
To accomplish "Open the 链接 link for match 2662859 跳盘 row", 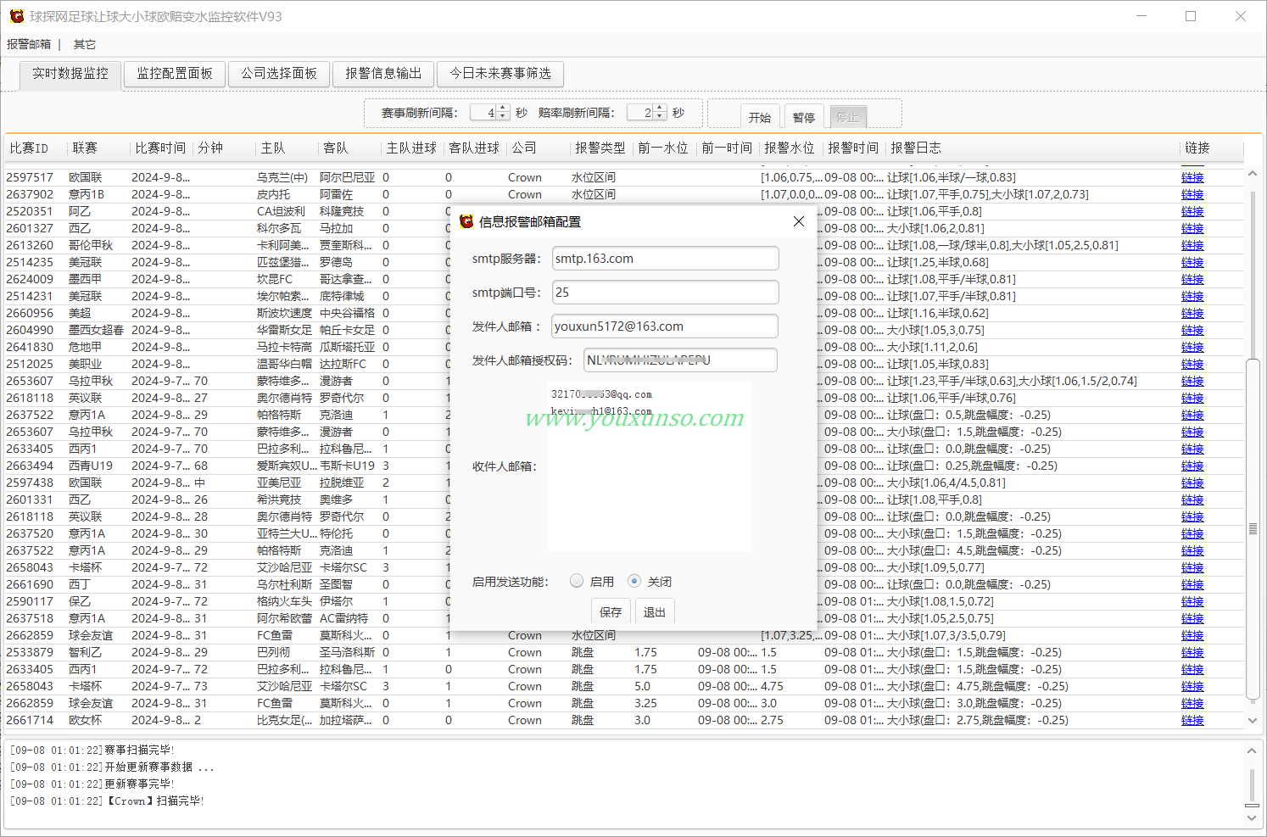I will pos(1192,703).
